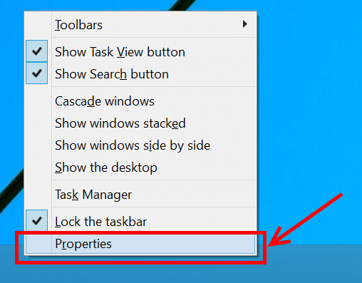Viewport: 362px width, 283px height.
Task: Select the Lock the taskbar label
Action: [x=100, y=222]
